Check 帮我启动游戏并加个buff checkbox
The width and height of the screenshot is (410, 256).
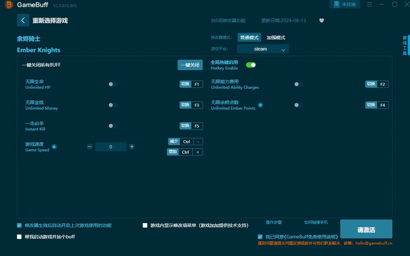(x=19, y=237)
